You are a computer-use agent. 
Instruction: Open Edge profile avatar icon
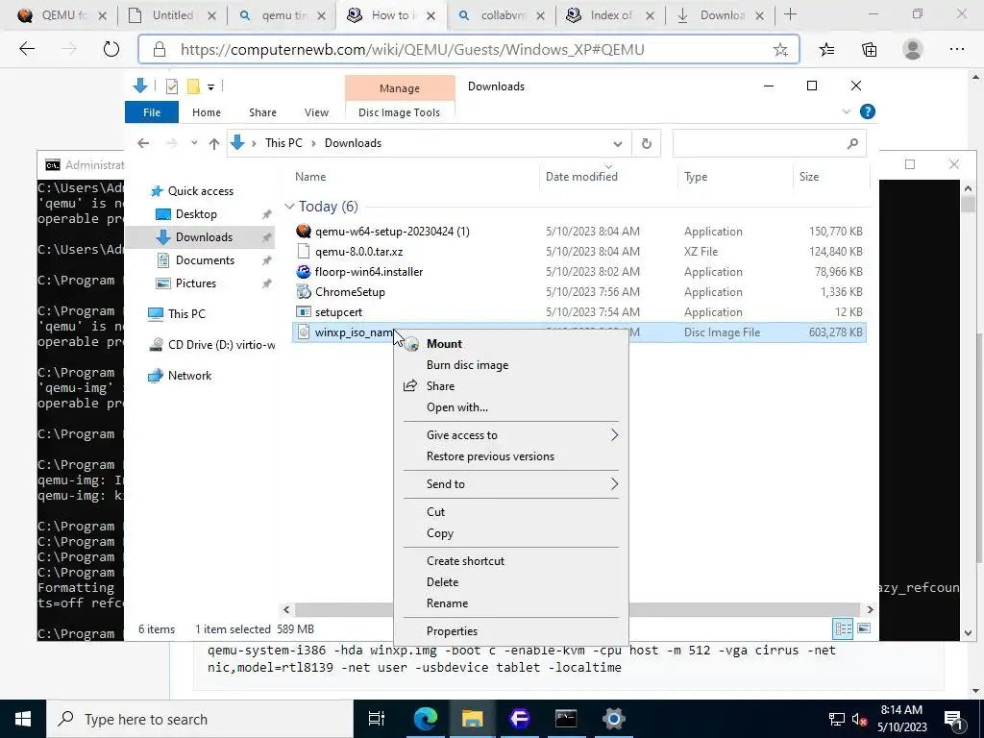(913, 50)
